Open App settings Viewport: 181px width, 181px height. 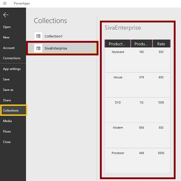coord(12,69)
